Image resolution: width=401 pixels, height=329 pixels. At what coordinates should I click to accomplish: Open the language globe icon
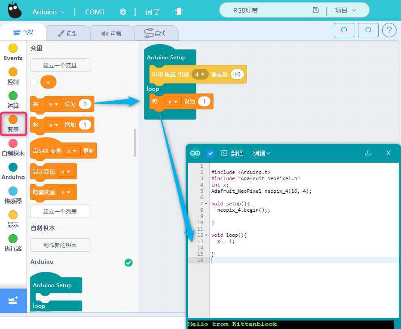click(123, 12)
